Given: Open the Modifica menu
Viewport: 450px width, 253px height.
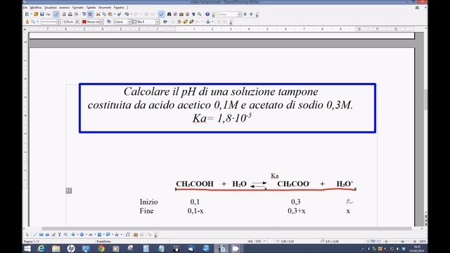Looking at the screenshot, I should 36,8.
